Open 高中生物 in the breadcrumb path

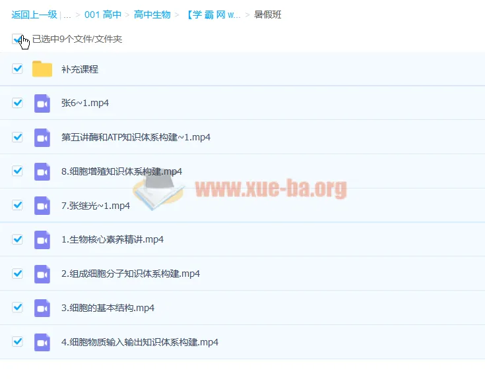[152, 15]
